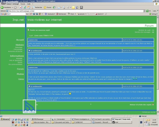Viewport: 159px width, 127px height.
Task: Open the Photos section in sidebar
Action: [20, 74]
